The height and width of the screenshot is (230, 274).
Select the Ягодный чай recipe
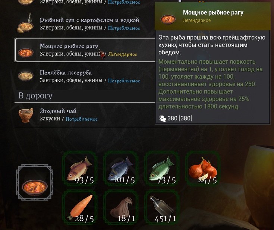pyautogui.click(x=85, y=115)
